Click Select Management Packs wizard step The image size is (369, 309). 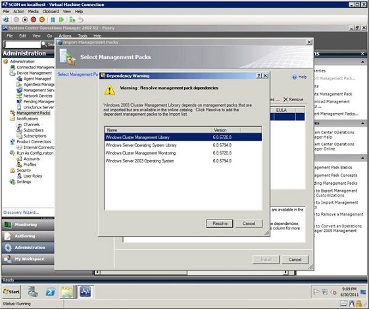pyautogui.click(x=78, y=74)
